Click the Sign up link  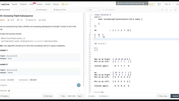point(168,4)
